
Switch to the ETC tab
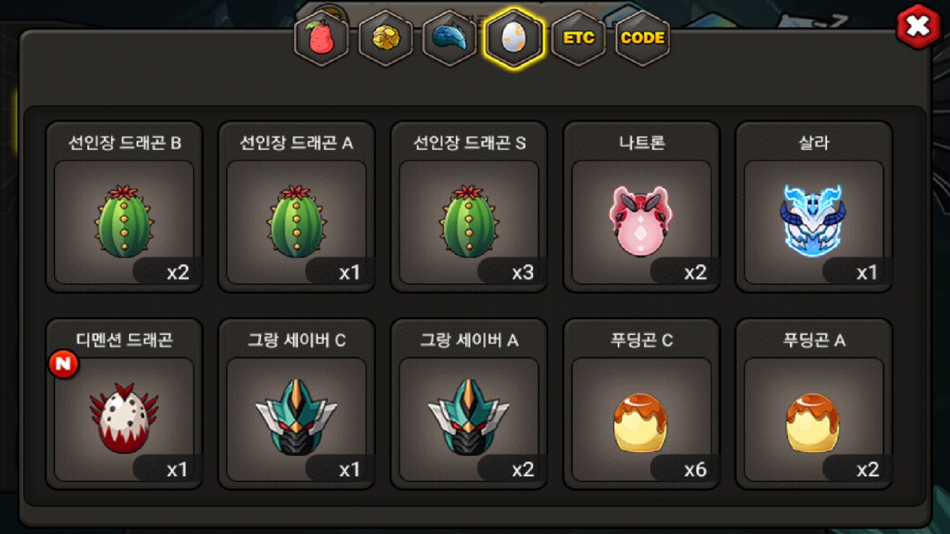tap(578, 38)
